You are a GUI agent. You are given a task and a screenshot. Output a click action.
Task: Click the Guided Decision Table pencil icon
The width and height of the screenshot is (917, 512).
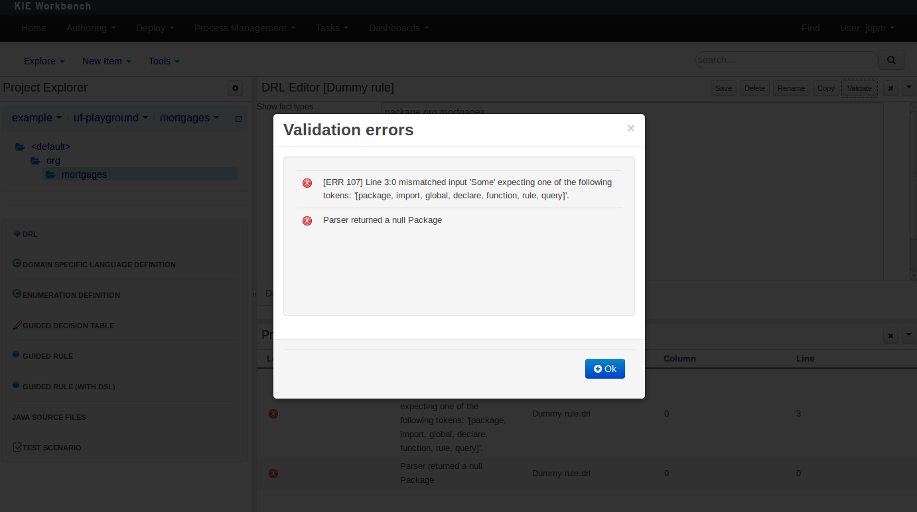click(x=17, y=325)
